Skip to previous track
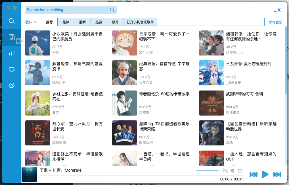This screenshot has height=185, width=289. (254, 174)
